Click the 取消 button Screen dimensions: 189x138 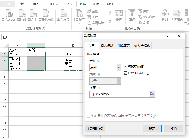click(x=174, y=129)
